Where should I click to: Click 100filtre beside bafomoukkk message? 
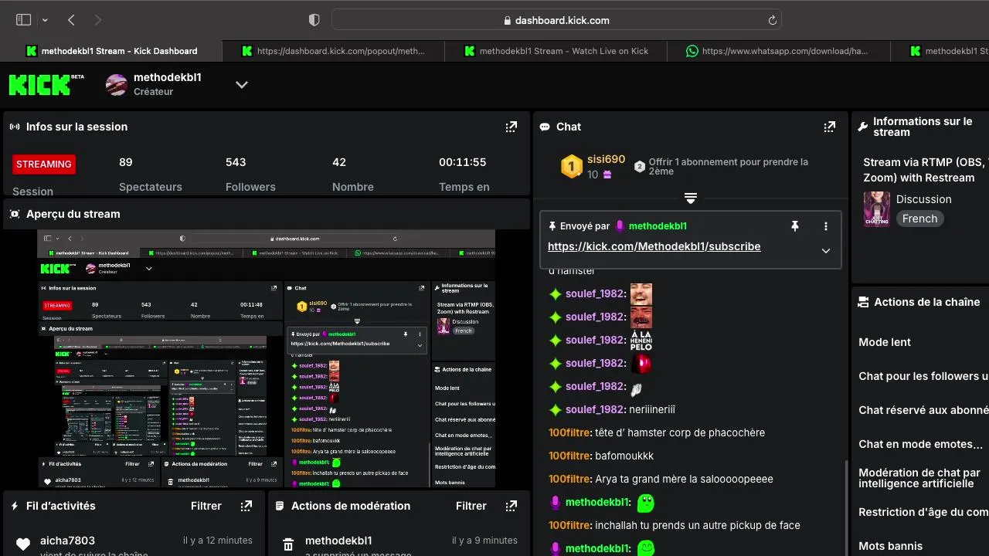click(x=569, y=456)
